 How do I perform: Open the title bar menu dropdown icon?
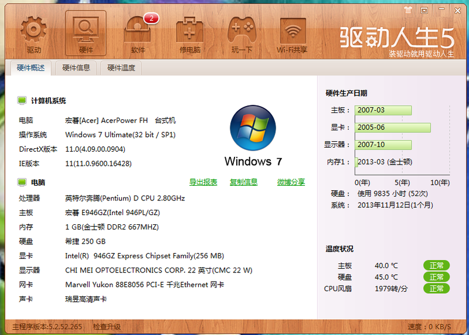point(424,11)
